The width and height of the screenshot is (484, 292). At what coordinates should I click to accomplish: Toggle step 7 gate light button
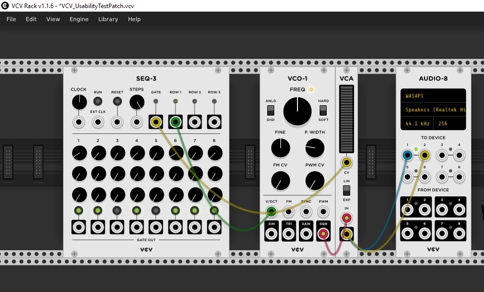coord(195,210)
